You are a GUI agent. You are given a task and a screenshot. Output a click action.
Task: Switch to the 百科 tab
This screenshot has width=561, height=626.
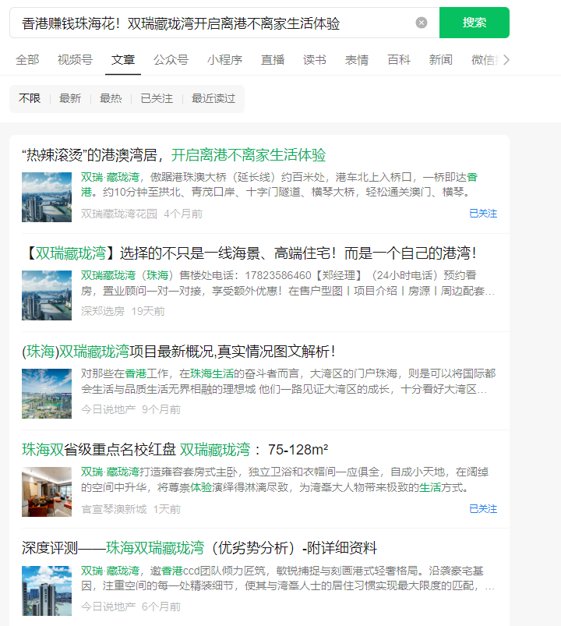pos(399,60)
